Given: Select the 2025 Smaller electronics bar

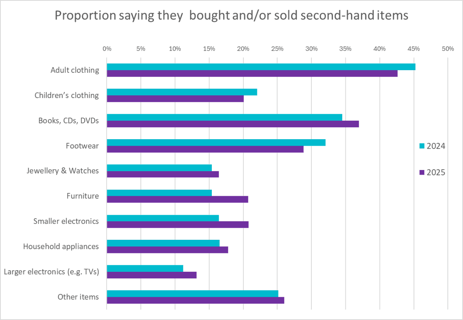Looking at the screenshot, I should click(x=177, y=224).
